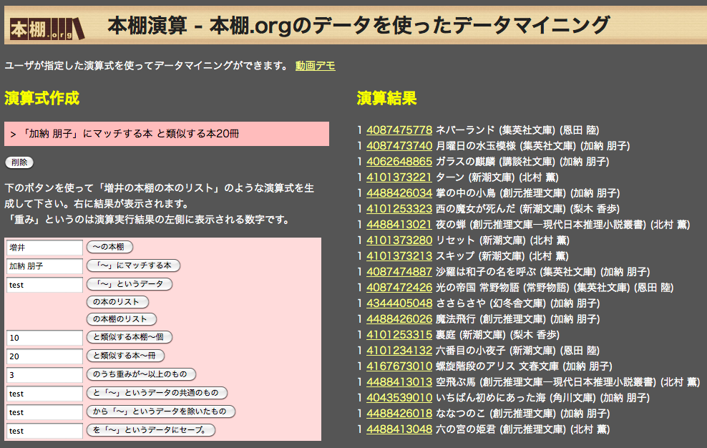The height and width of the screenshot is (448, 707).
Task: Open ISBN link 4101373213 for スキップ
Action: [x=399, y=257]
